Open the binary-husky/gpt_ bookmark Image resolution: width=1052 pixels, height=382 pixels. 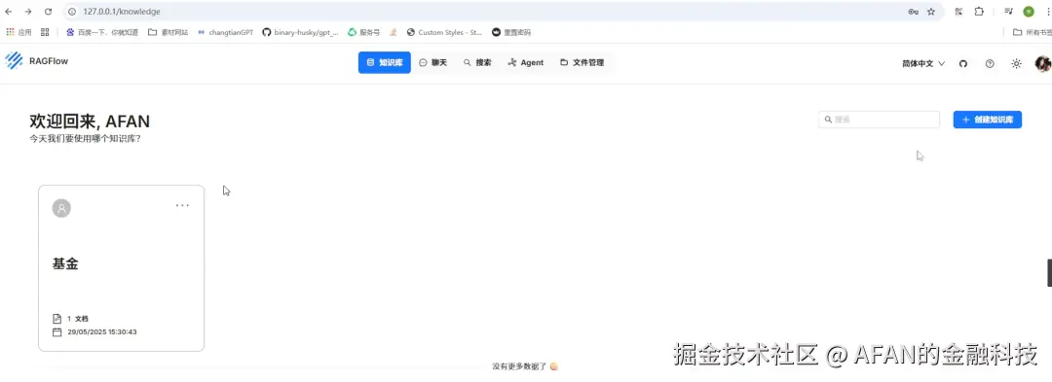click(301, 32)
